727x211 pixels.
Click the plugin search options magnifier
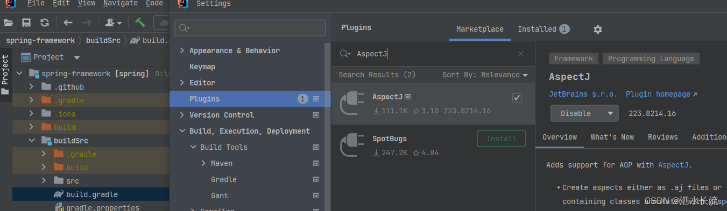pyautogui.click(x=345, y=54)
